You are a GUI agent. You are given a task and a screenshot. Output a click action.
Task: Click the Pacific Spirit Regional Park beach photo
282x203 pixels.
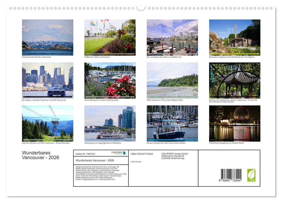(172, 80)
